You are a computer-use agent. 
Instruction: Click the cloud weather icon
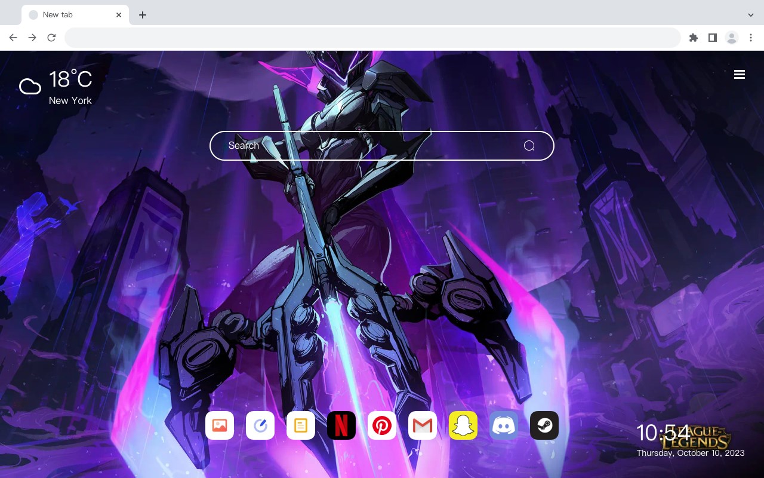30,87
